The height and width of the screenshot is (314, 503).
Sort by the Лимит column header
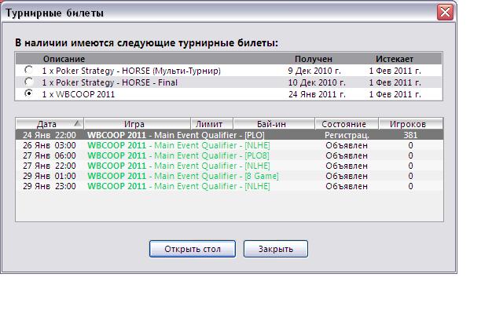pos(212,124)
